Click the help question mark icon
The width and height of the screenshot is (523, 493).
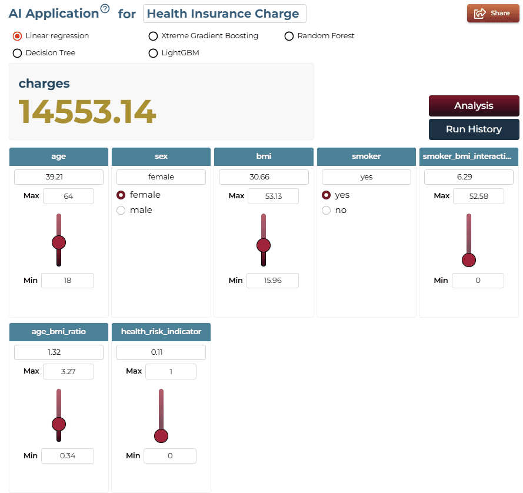coord(105,8)
